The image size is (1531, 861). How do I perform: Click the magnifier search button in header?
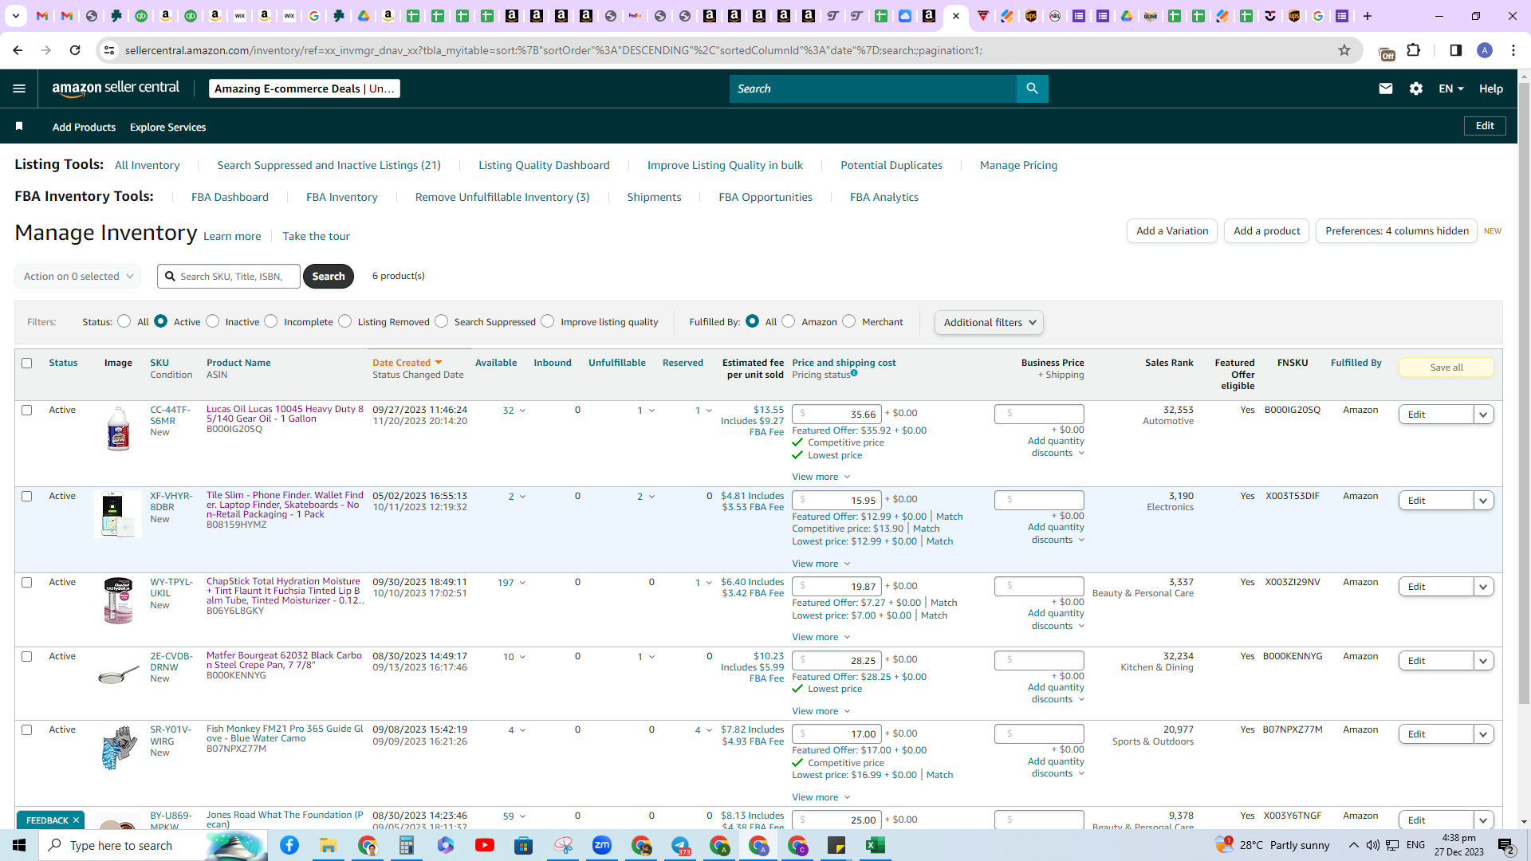(x=1032, y=88)
